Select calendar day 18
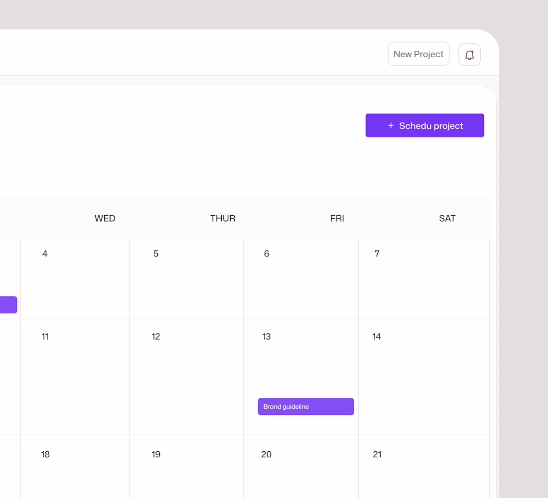The height and width of the screenshot is (498, 548). click(45, 454)
